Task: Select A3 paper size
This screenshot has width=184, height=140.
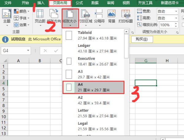Action: tap(94, 74)
